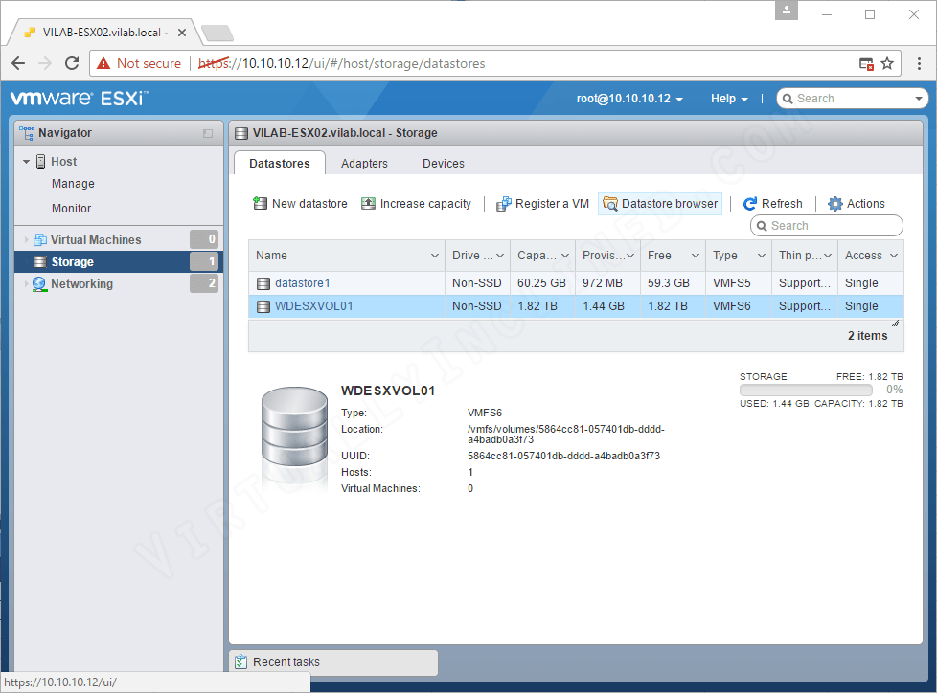Open the Help dropdown menu
Viewport: 937px width, 693px height.
point(729,98)
